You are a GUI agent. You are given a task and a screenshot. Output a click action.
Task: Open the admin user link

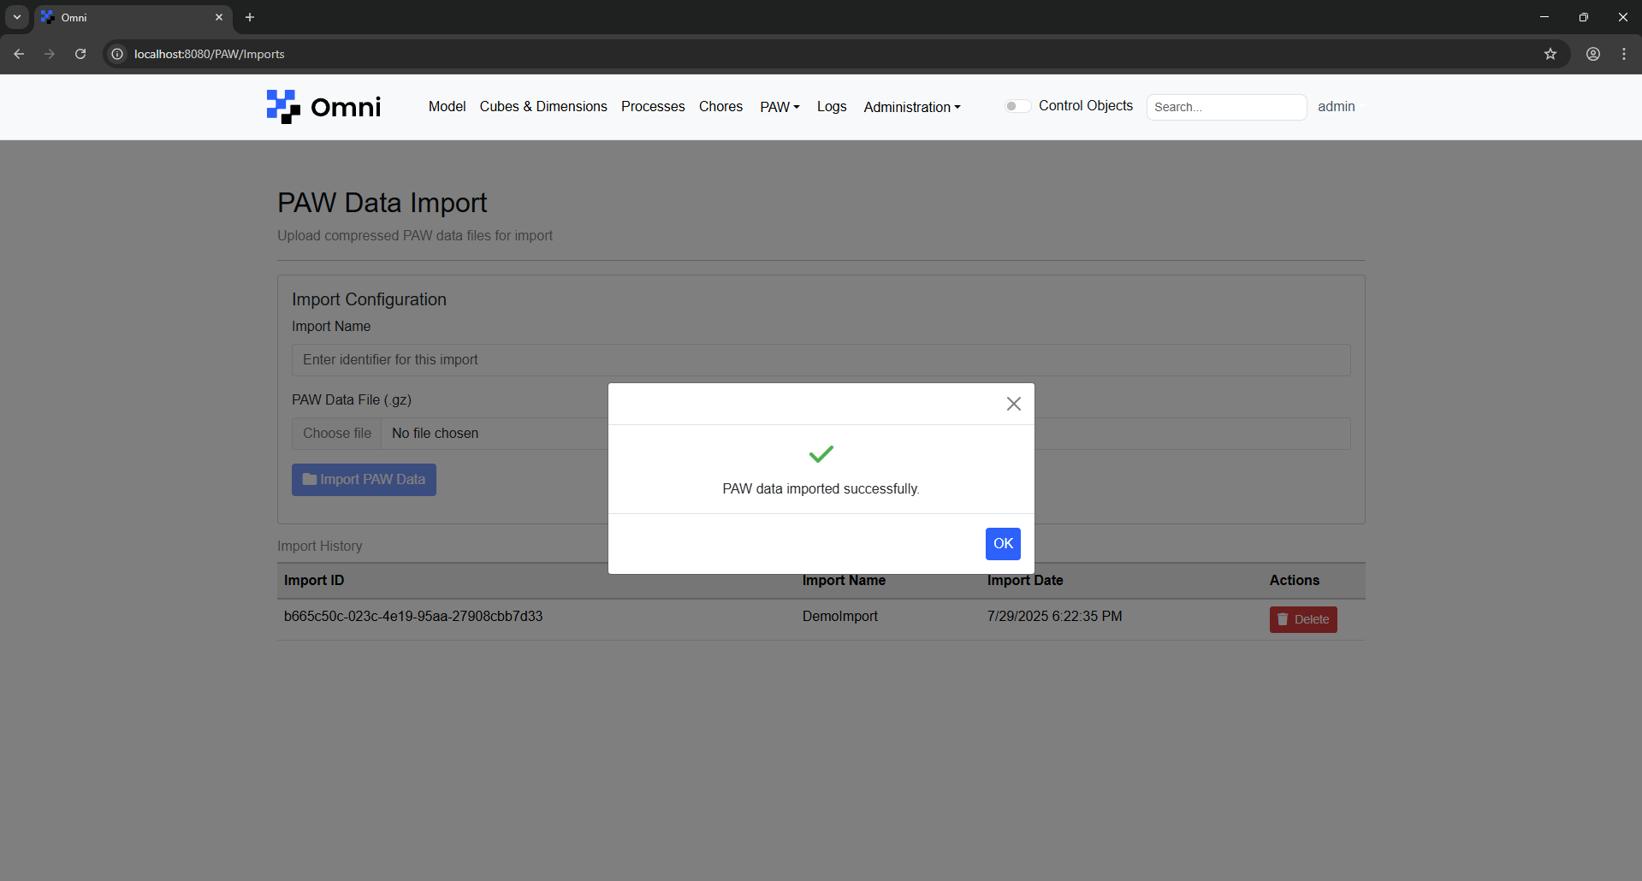tap(1337, 107)
